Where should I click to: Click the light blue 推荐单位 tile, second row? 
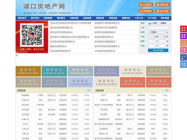click(x=80, y=82)
